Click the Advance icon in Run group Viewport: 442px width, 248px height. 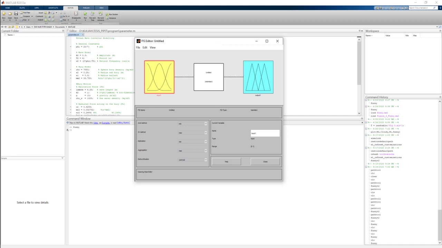coord(107,18)
